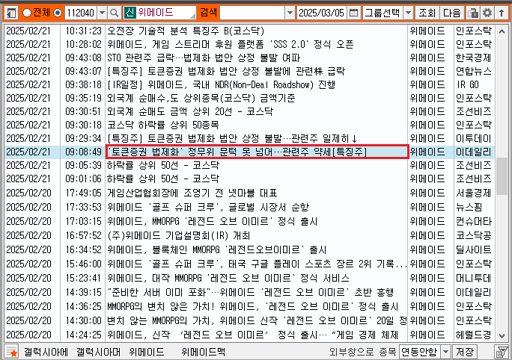Open '외국계 순매도 금액 상위 20선 - 코스닥'
The image size is (512, 360).
point(190,111)
